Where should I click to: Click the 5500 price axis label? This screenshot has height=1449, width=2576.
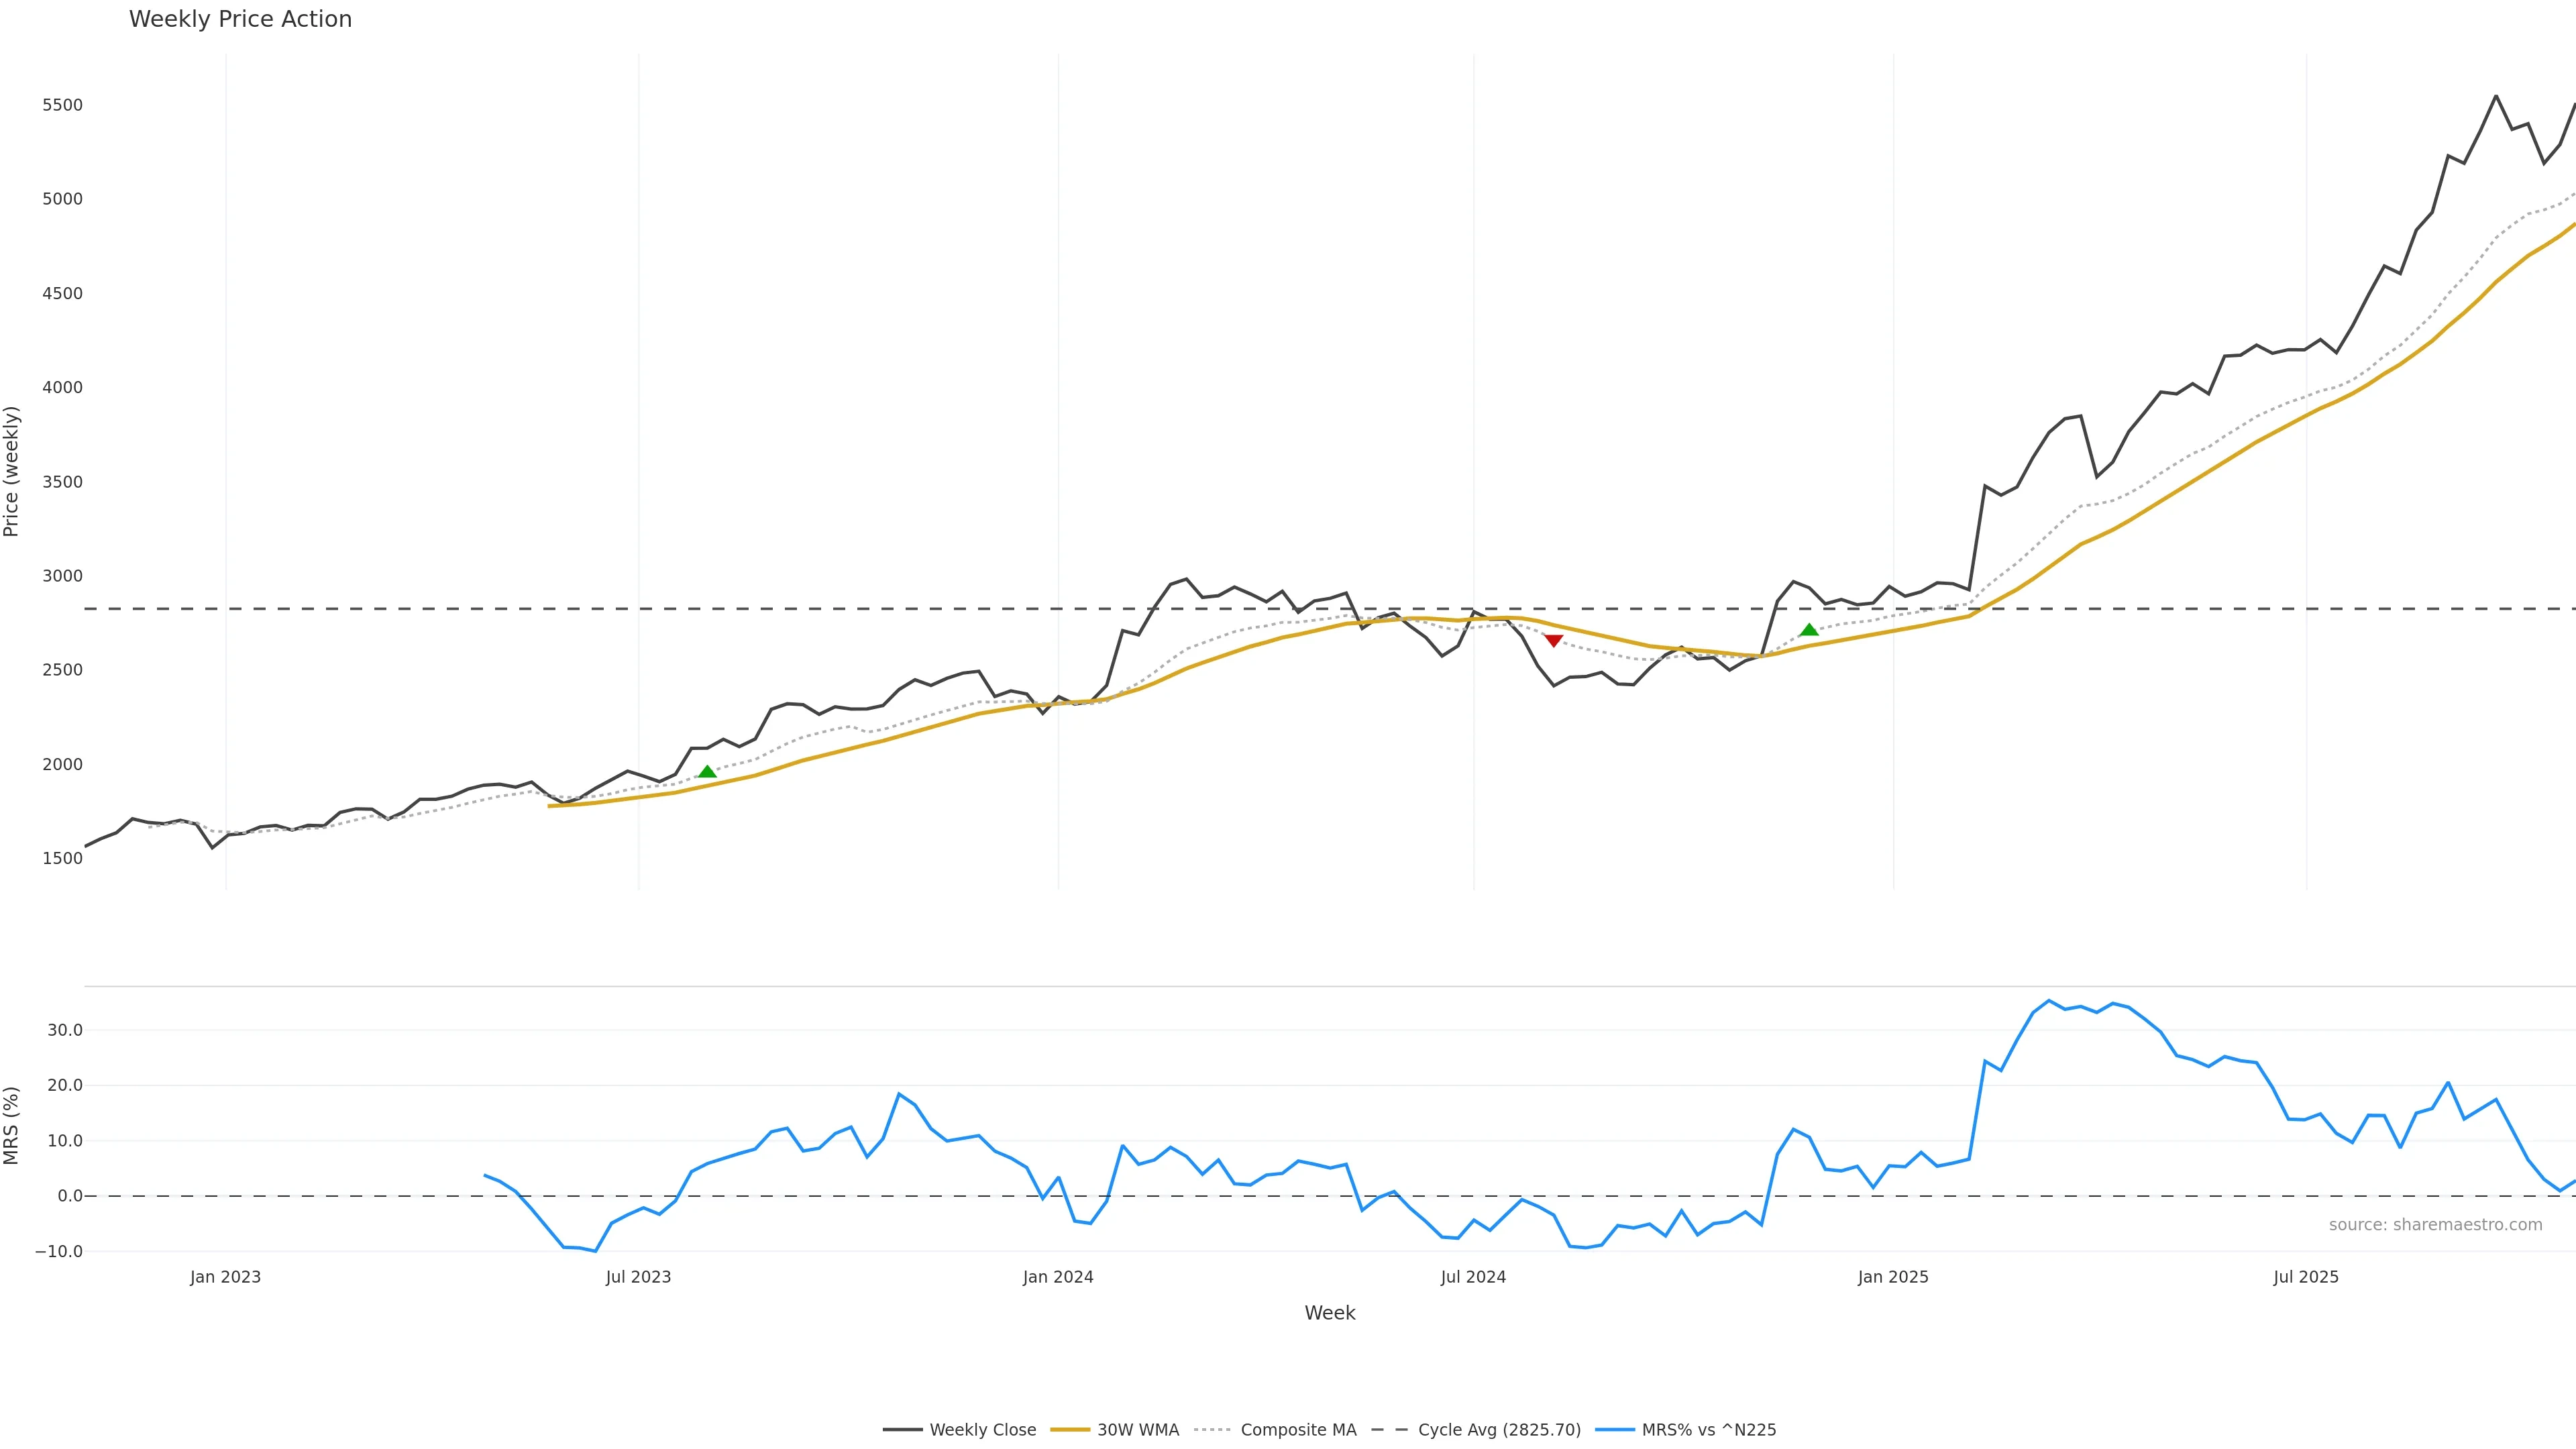click(62, 105)
